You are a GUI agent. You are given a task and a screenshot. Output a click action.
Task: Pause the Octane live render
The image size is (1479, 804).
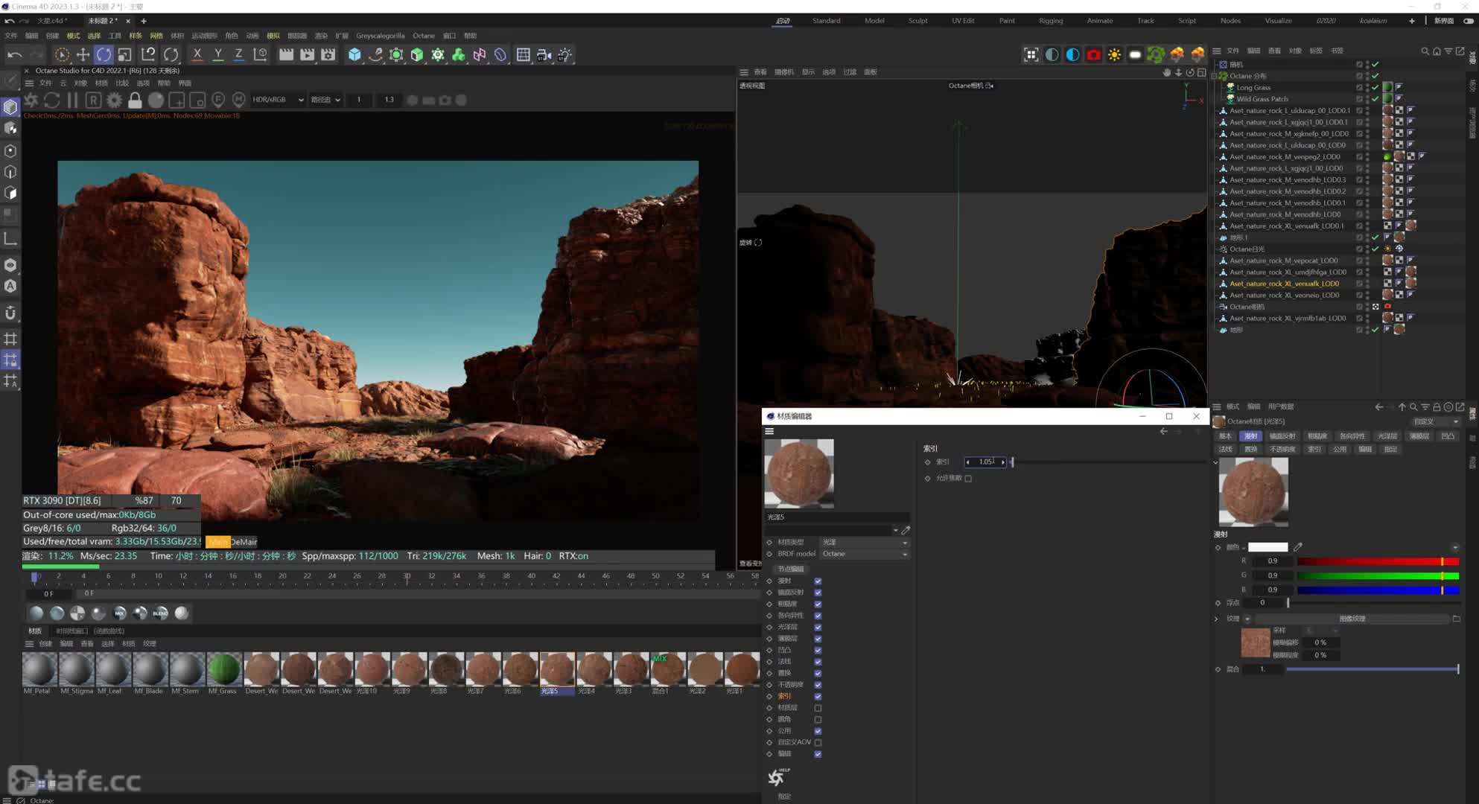(72, 100)
